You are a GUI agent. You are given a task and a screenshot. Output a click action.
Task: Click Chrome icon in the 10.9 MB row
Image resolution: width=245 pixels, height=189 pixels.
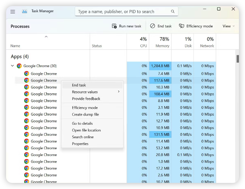(27, 128)
